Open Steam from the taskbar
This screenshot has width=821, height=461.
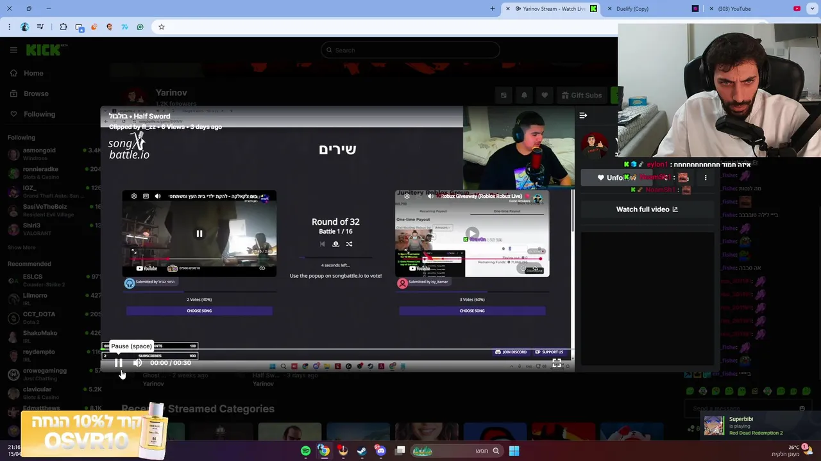[362, 451]
